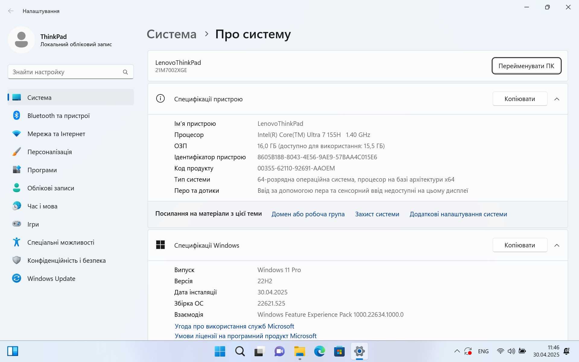Viewport: 579px width, 362px height.
Task: Switch the ENG input language indicator
Action: pos(483,351)
